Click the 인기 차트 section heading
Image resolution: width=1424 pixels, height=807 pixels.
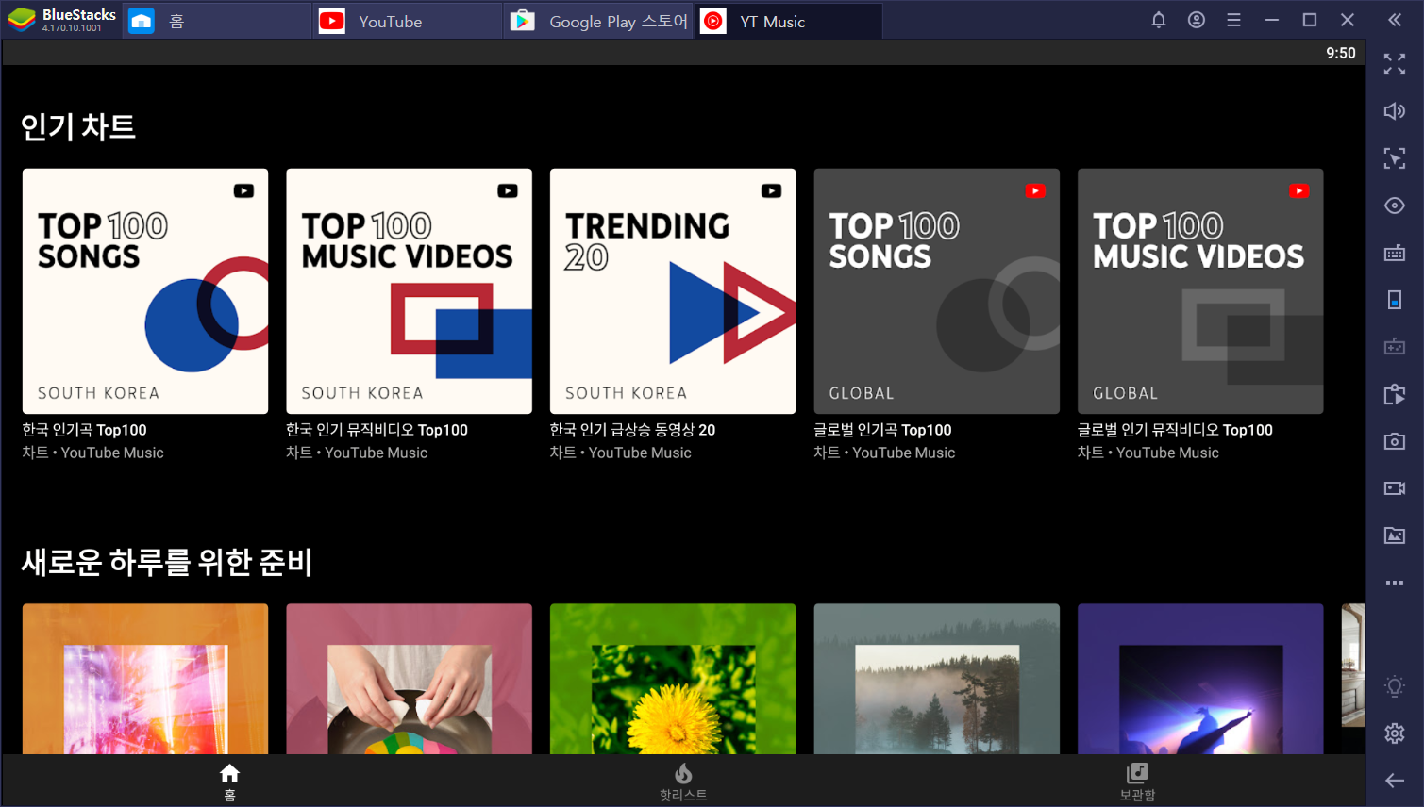(x=78, y=126)
